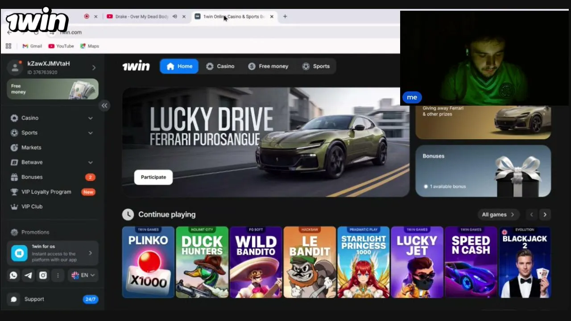Close the 1win Online Casino tab
Viewport: 571px width, 321px height.
coord(272,16)
